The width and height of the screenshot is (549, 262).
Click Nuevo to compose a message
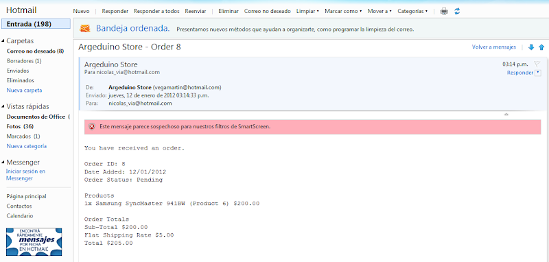[81, 11]
